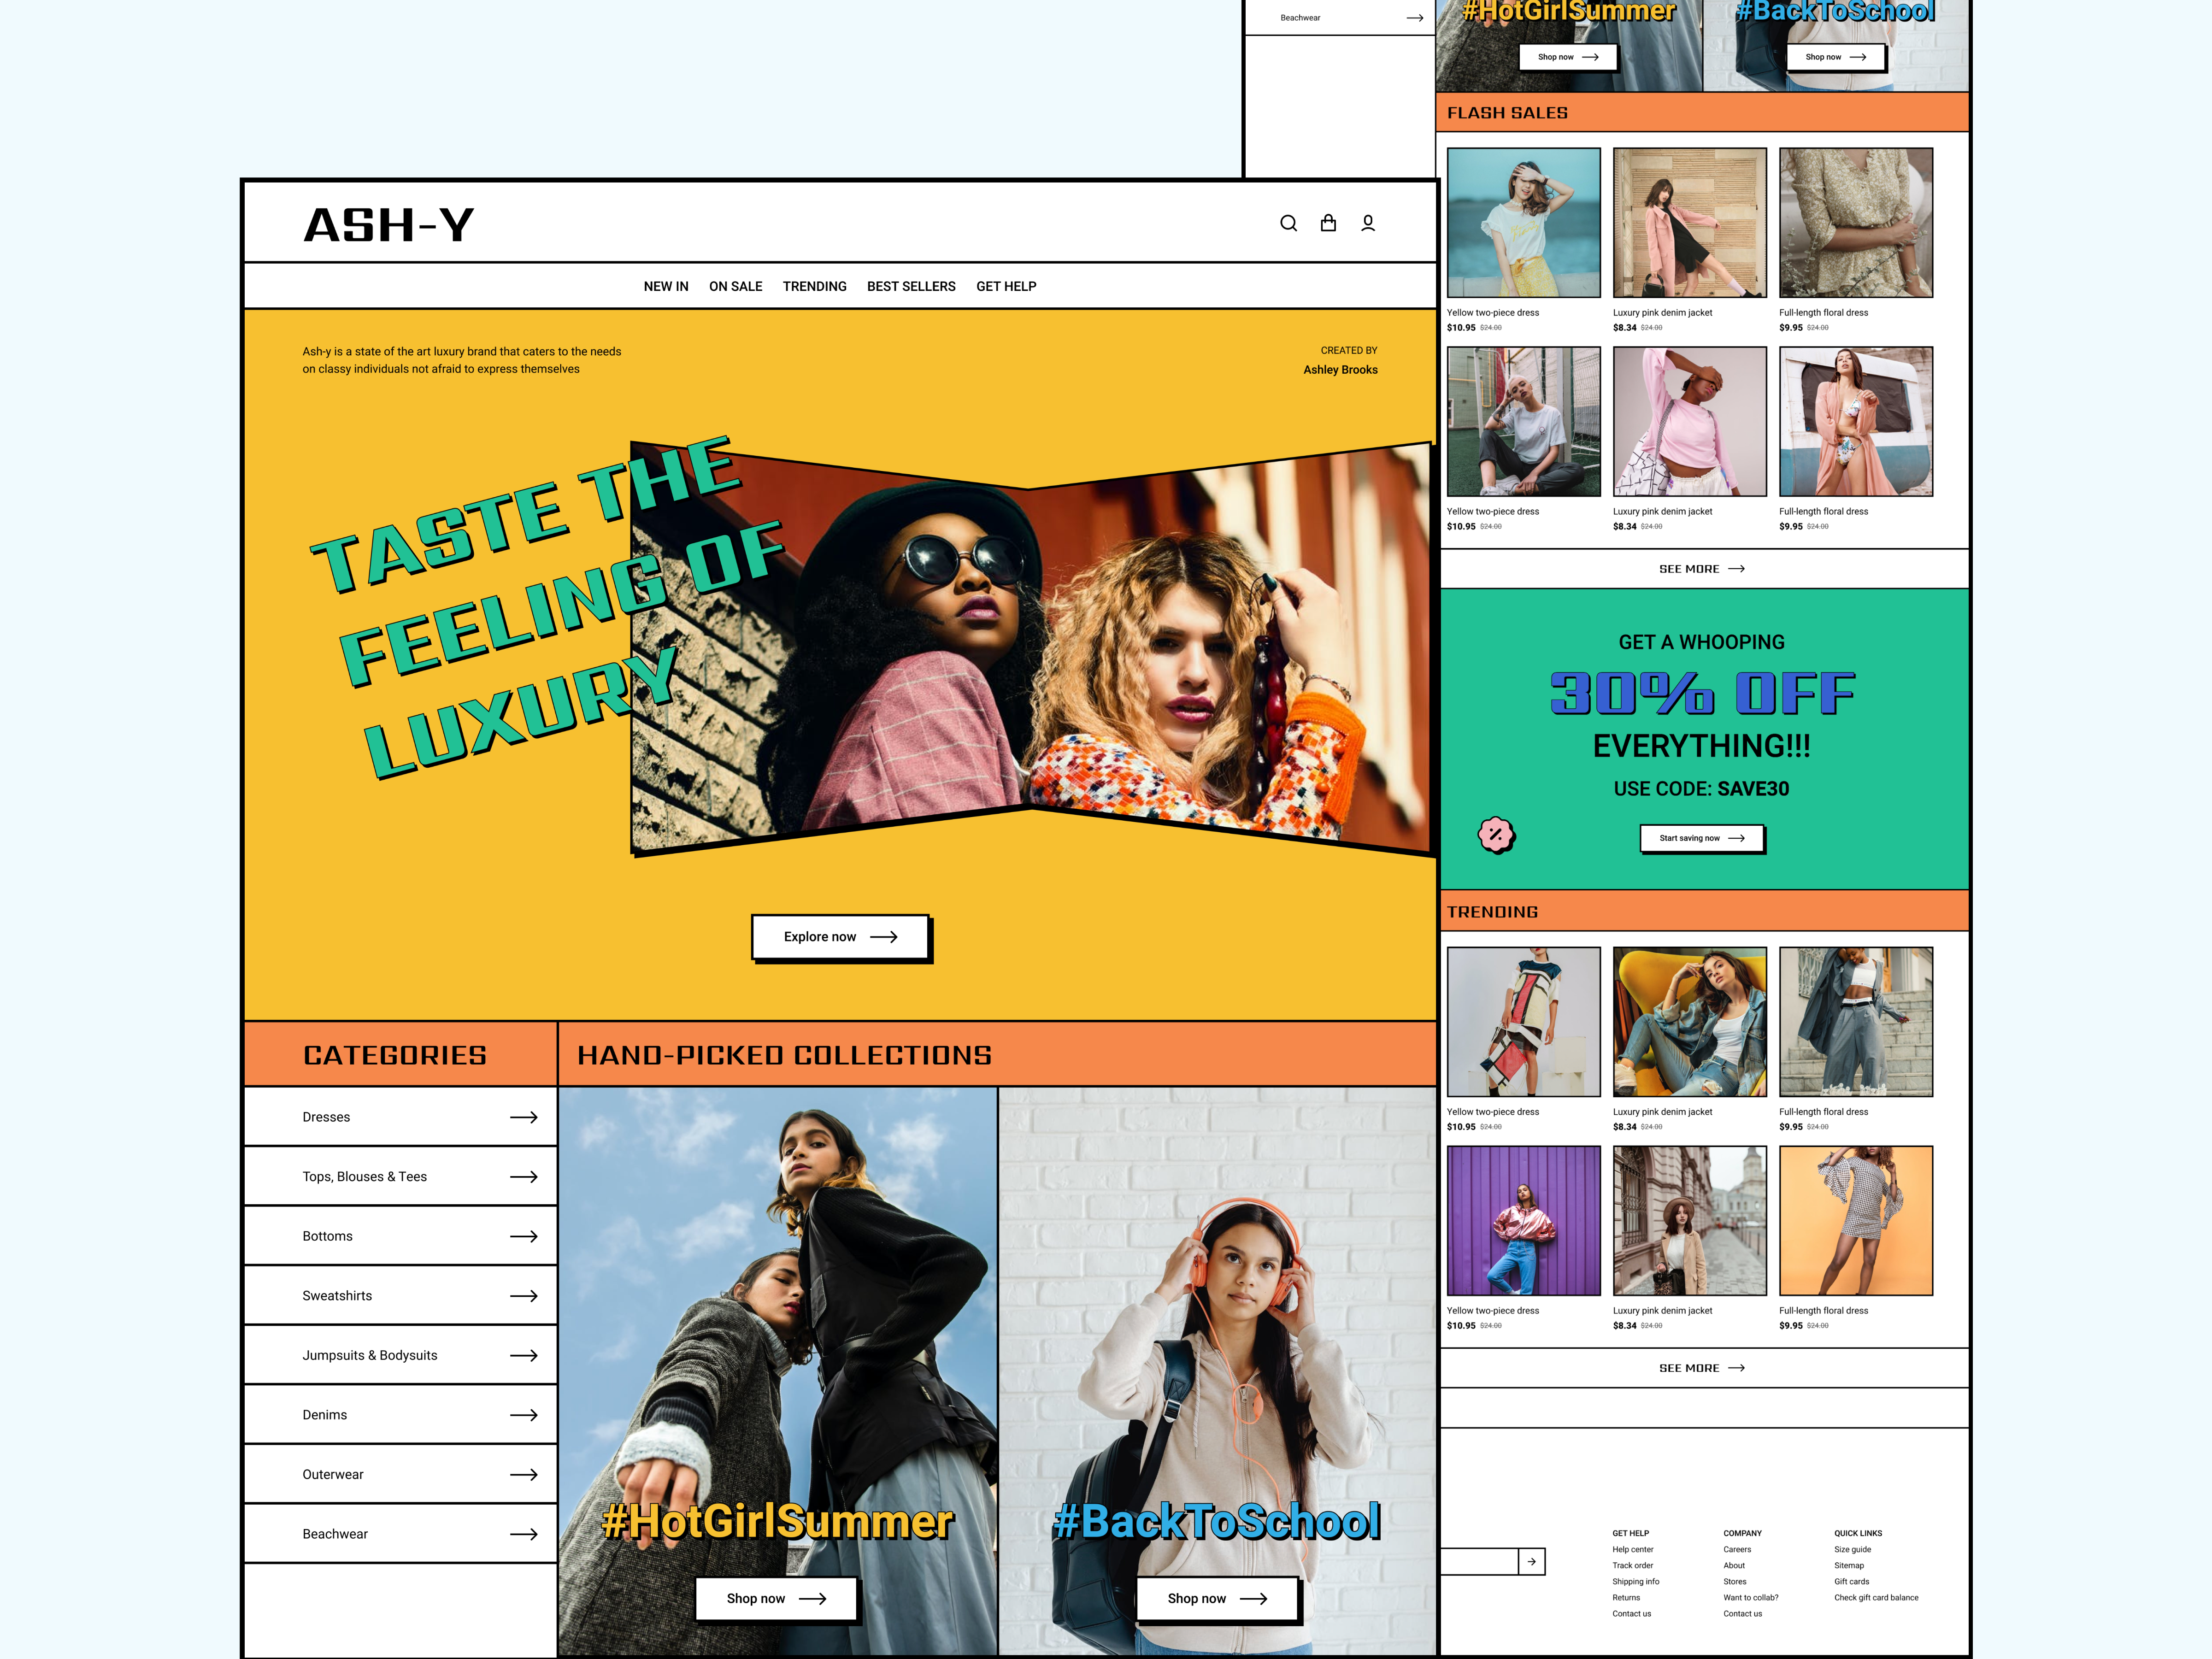Select NEW IN from navigation menu

666,286
